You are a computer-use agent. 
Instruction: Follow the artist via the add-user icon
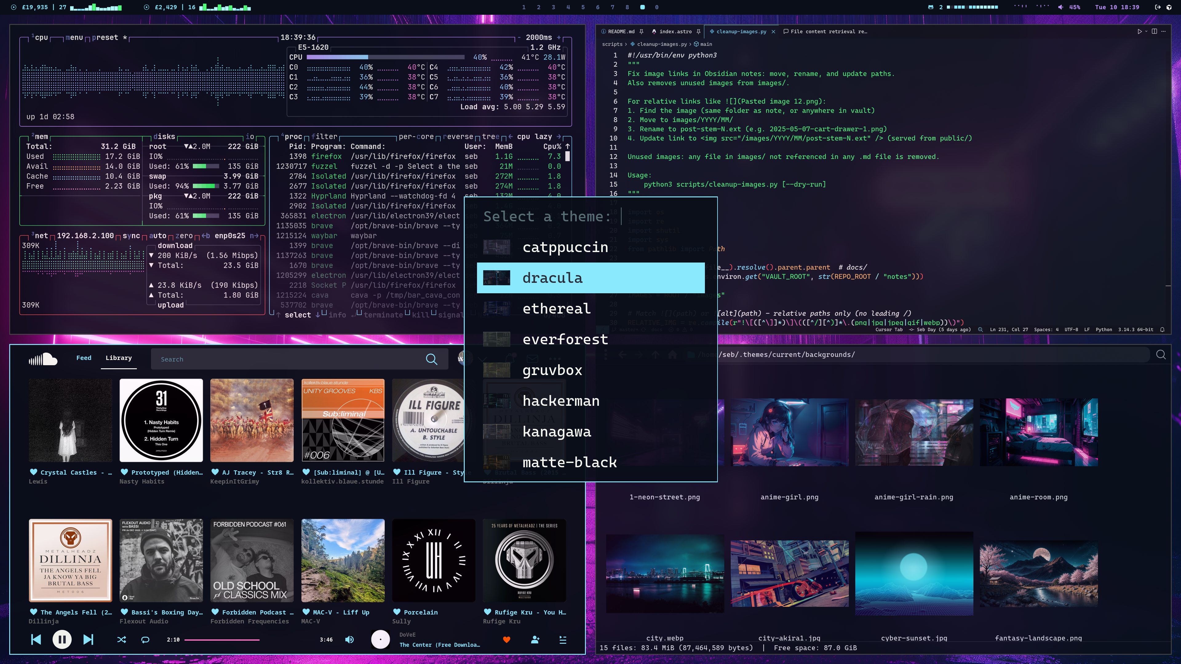[535, 640]
